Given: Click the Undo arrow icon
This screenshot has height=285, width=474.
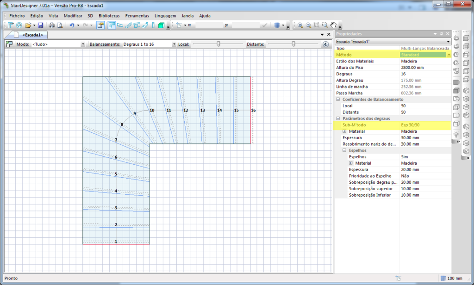Looking at the screenshot, I should [72, 25].
